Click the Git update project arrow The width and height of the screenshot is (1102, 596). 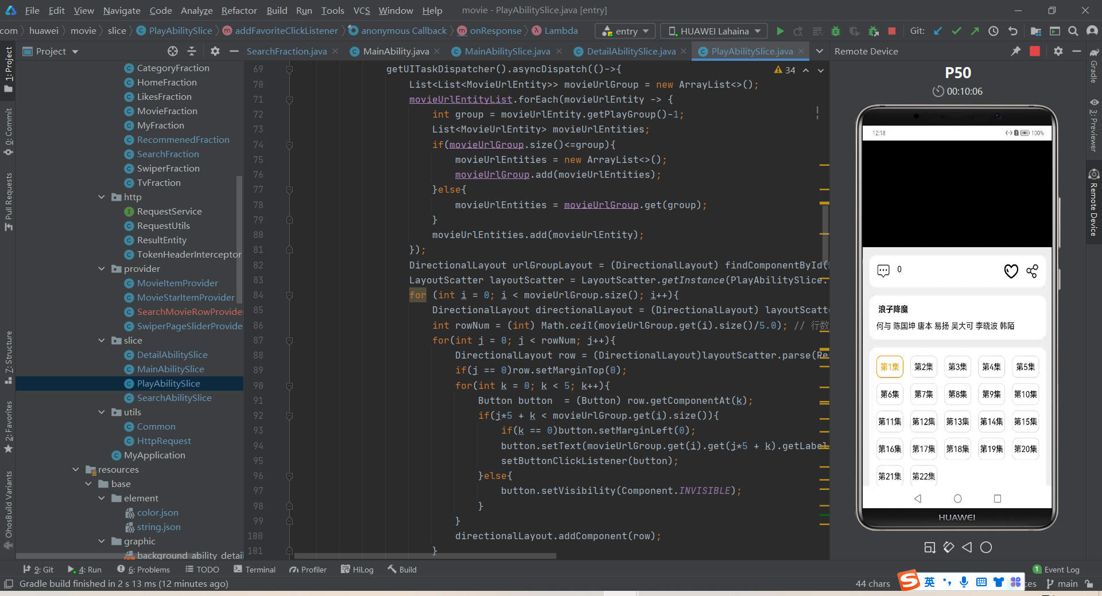coord(938,31)
